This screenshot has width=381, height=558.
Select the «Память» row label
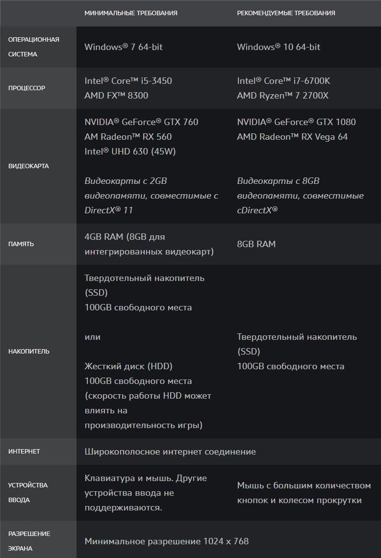[x=21, y=244]
